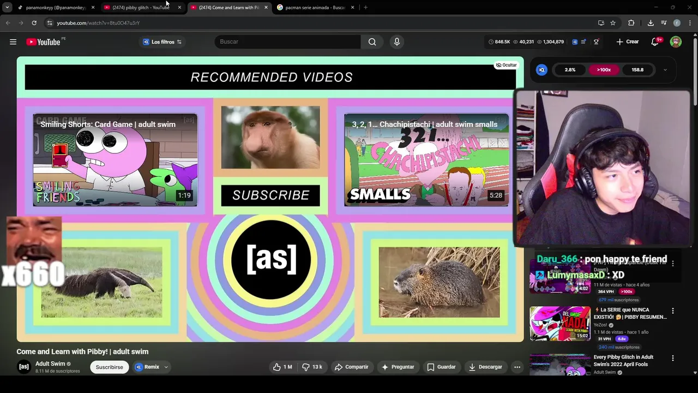Switch to the panamonkeyy TikTok tab
Viewport: 698px width, 393px height.
(56, 8)
